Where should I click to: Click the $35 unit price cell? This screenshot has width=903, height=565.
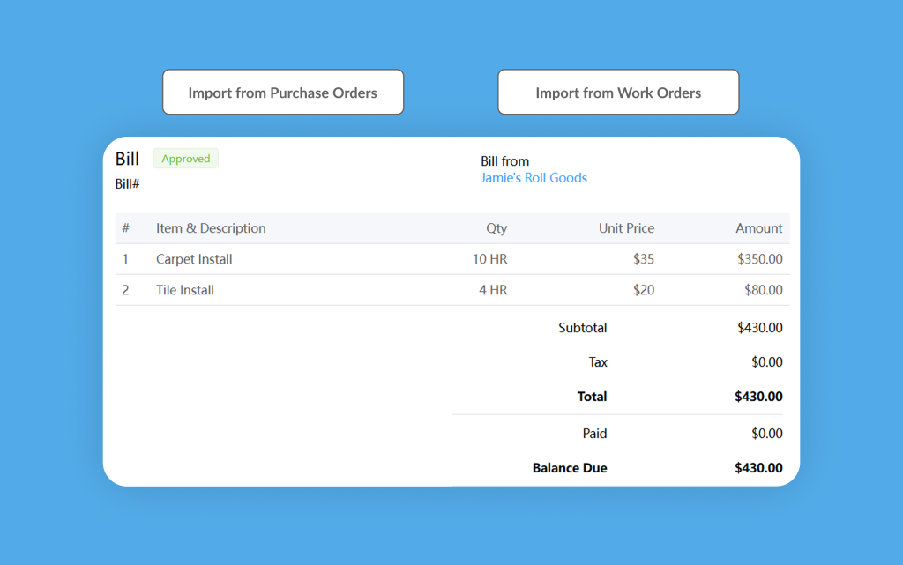[x=643, y=259]
